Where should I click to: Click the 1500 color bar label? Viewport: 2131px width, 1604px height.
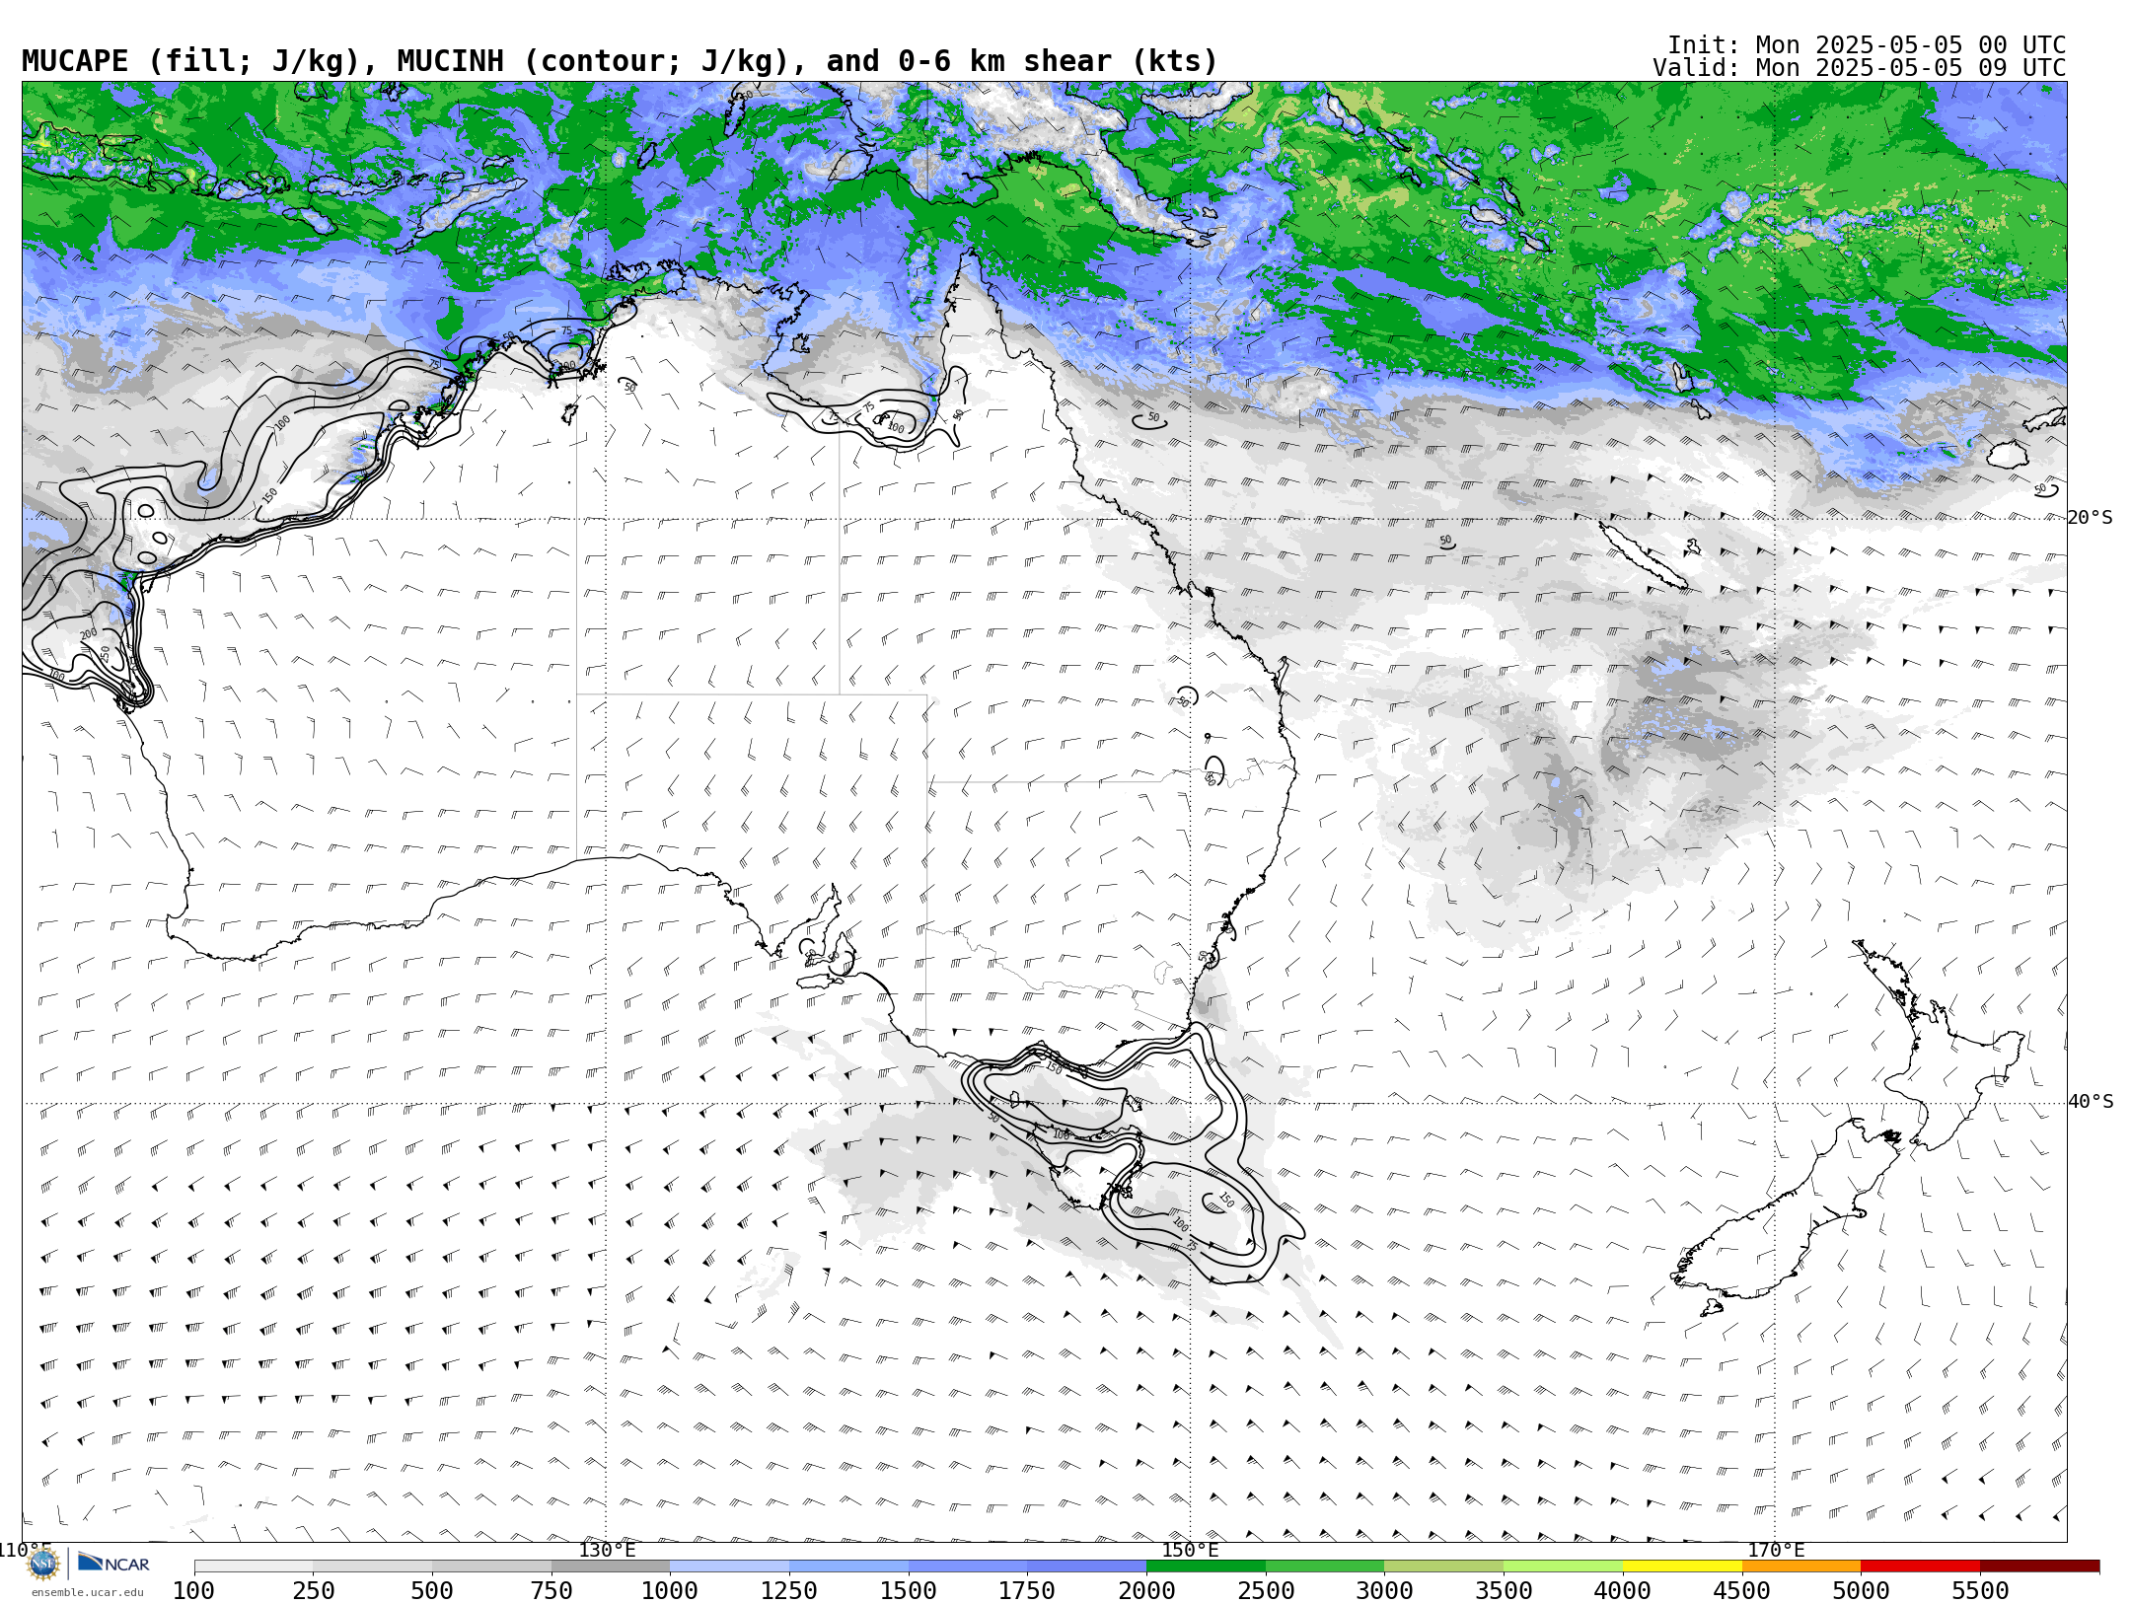[909, 1590]
